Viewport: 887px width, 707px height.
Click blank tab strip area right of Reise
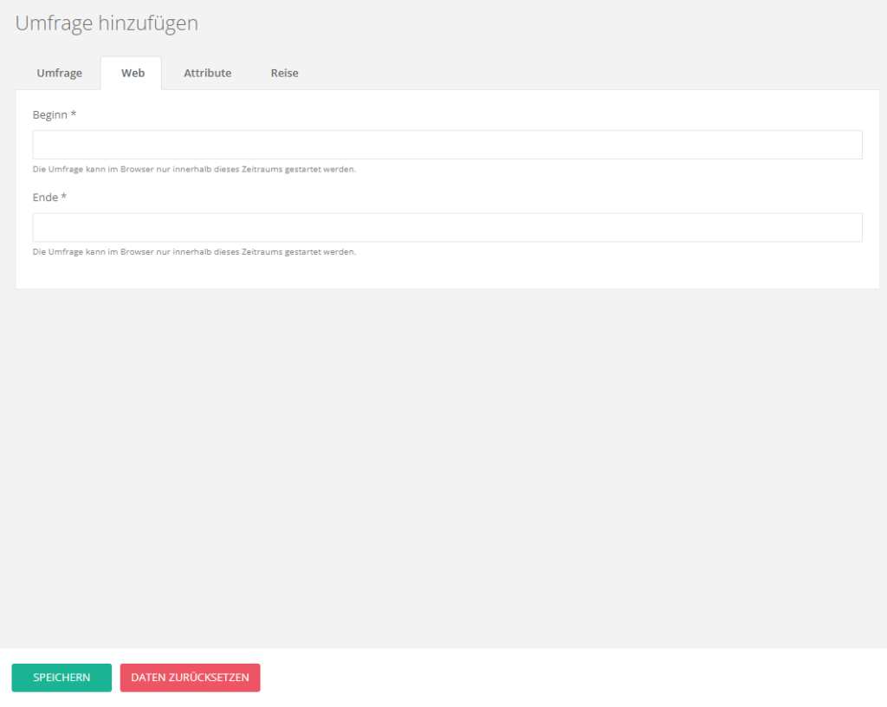tap(589, 74)
